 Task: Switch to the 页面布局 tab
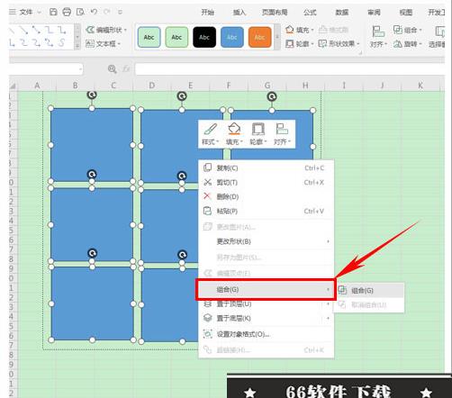pos(275,12)
